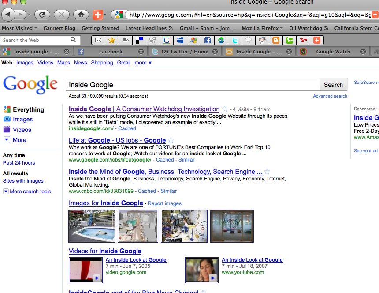Star the Inside Google Consumer Watchdog result
The width and height of the screenshot is (379, 293).
pos(225,109)
